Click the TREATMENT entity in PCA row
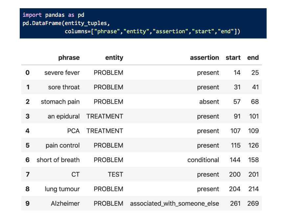This screenshot has width=287, height=220. 105,131
